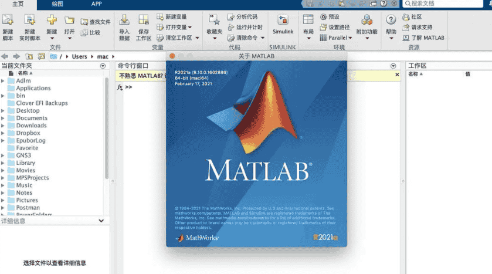Image resolution: width=492 pixels, height=274 pixels.
Task: Click Find Files (查找文件)
Action: pos(96,22)
